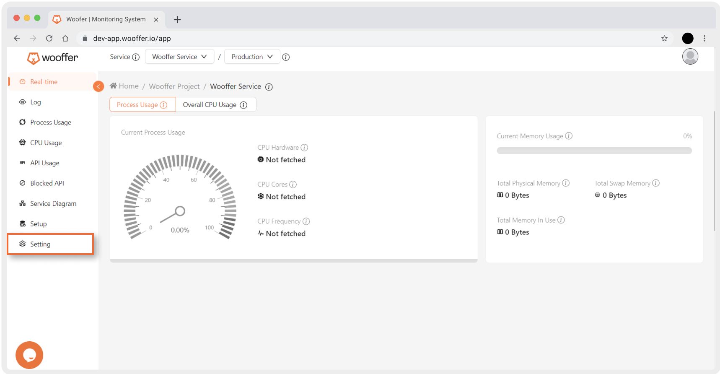
Task: Click the browser home icon
Action: (x=65, y=38)
